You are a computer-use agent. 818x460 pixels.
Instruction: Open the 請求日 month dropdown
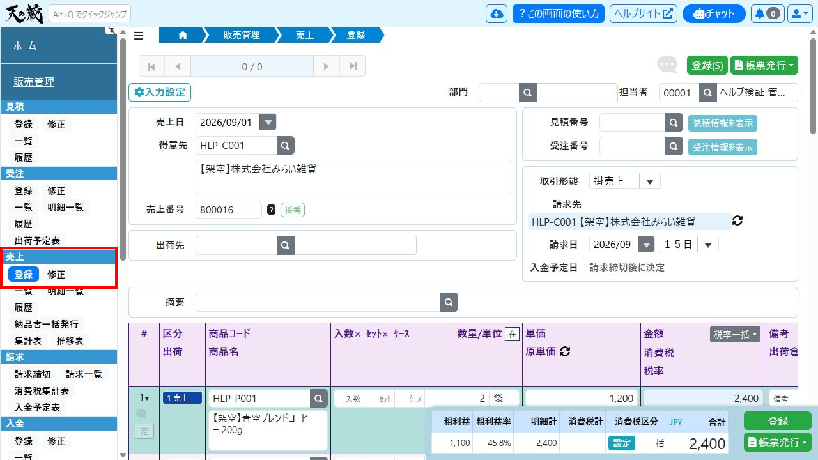click(647, 244)
